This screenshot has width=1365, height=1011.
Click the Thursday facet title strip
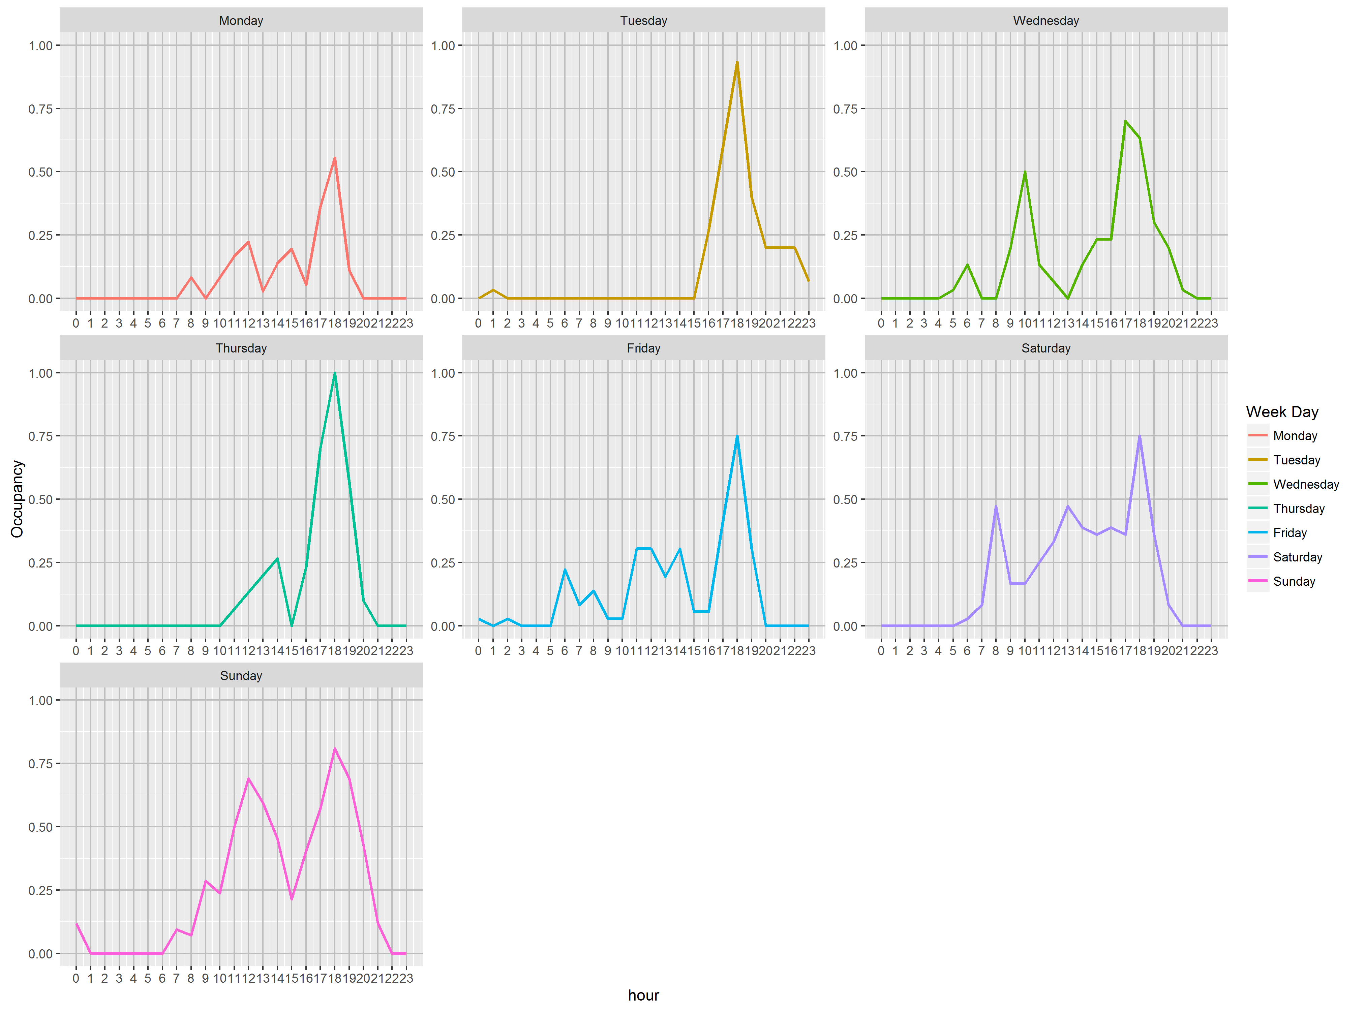(241, 347)
